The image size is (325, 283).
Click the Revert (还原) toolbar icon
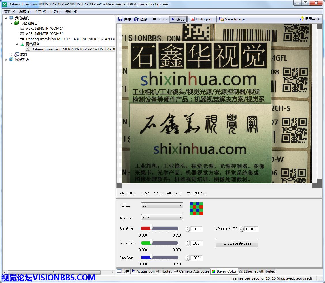[136, 19]
